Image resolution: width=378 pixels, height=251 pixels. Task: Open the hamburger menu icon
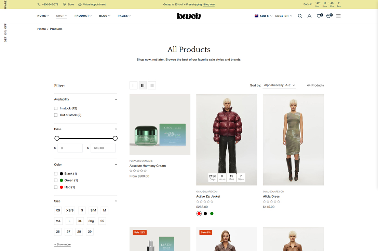pyautogui.click(x=338, y=16)
